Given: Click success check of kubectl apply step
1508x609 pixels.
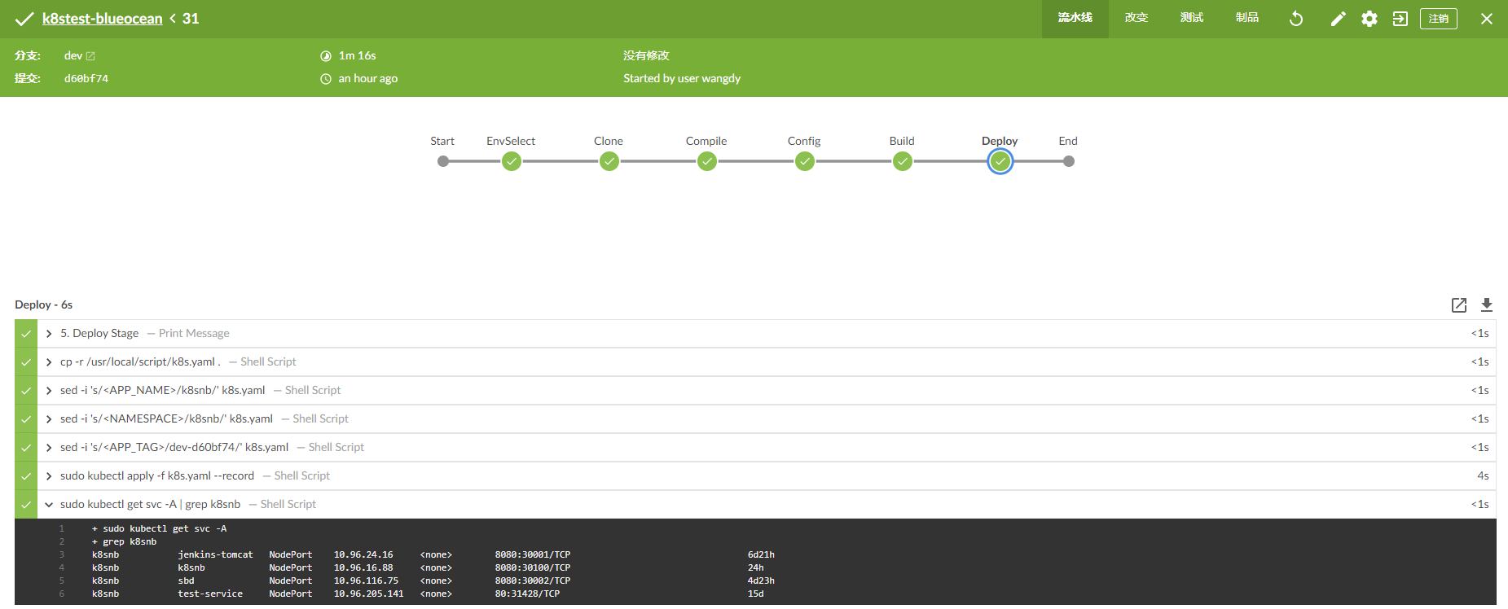Looking at the screenshot, I should pos(26,476).
